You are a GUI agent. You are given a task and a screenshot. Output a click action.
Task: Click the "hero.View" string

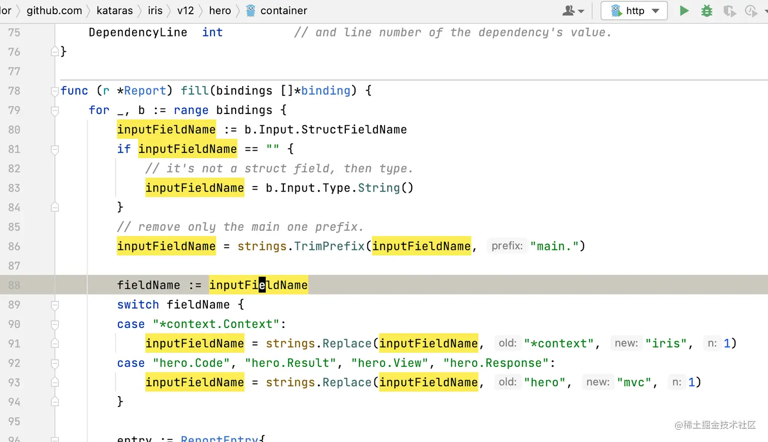click(x=390, y=363)
